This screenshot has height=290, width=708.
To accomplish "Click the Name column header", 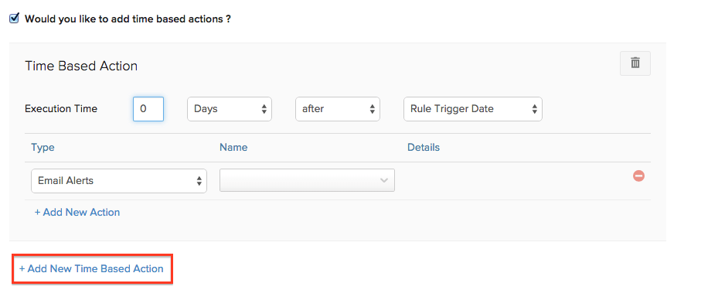I will (x=233, y=148).
